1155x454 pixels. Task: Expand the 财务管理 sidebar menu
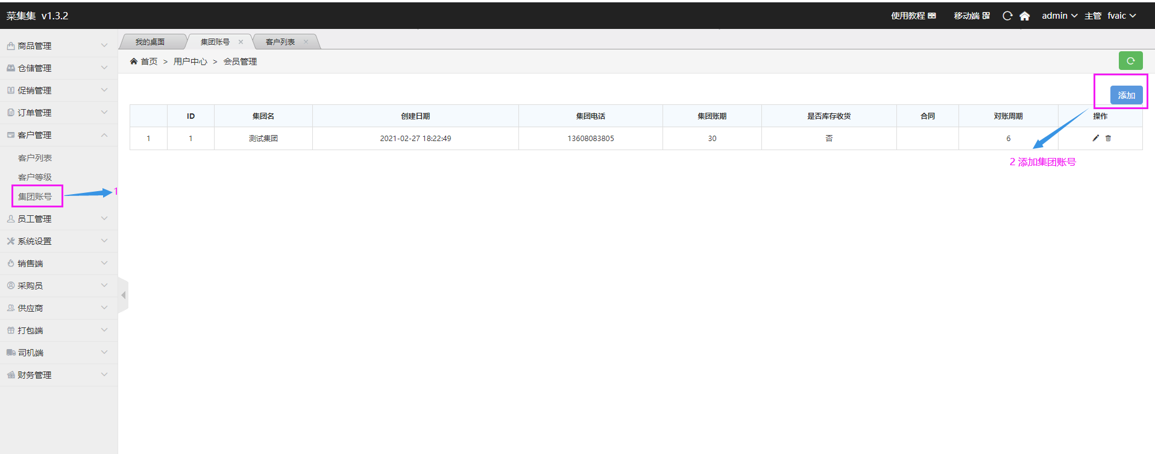(58, 375)
